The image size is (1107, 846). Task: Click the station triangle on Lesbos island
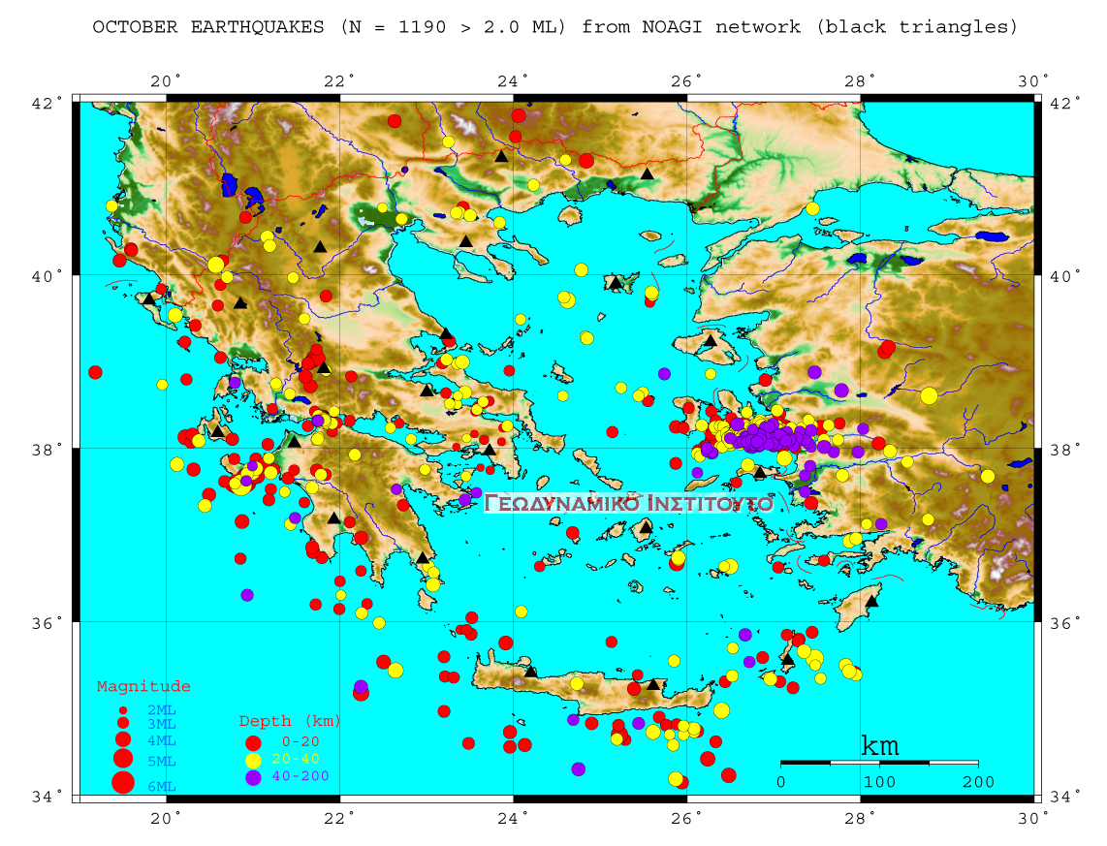point(711,341)
